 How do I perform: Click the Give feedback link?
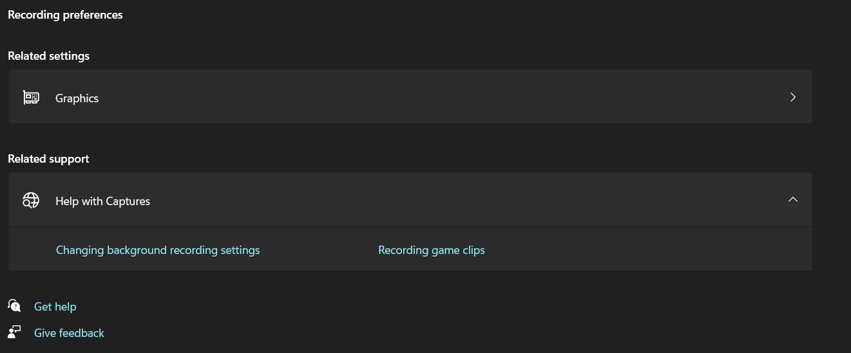pyautogui.click(x=69, y=333)
